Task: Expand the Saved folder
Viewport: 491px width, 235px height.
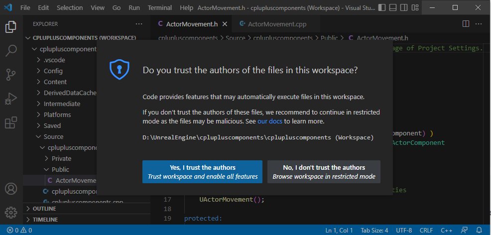Action: pyautogui.click(x=52, y=125)
